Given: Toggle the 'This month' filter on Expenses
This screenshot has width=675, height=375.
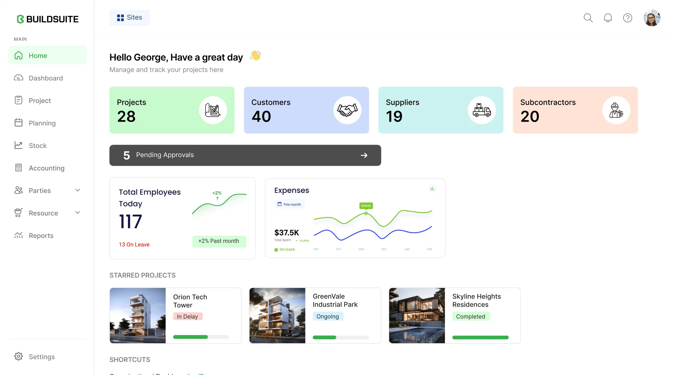Looking at the screenshot, I should coord(289,204).
